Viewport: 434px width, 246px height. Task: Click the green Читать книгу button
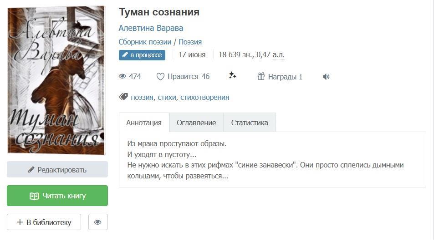57,196
